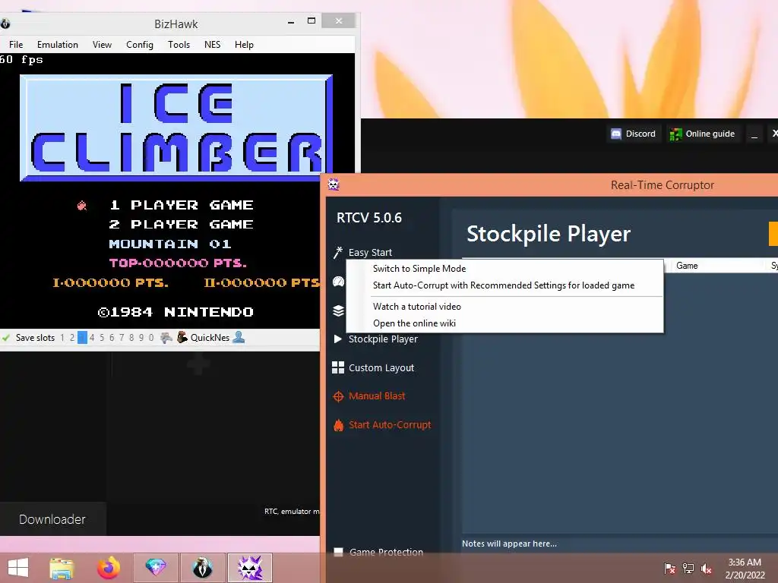Click the Manual Blast crosshair icon

pyautogui.click(x=338, y=396)
